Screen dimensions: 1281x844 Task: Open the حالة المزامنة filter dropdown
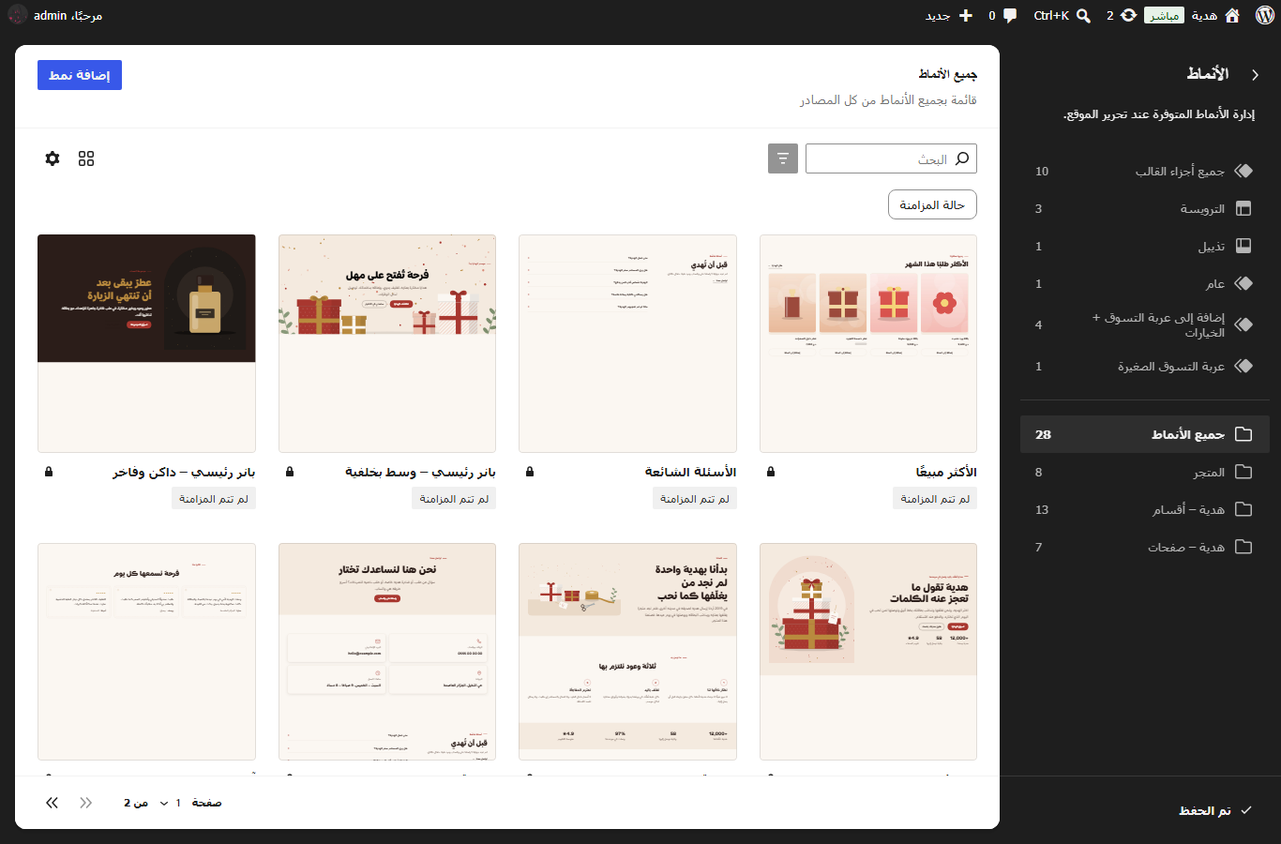click(932, 204)
